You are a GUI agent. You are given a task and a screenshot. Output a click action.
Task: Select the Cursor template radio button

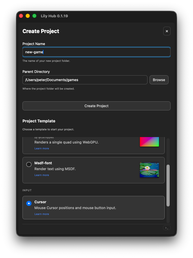point(29,203)
